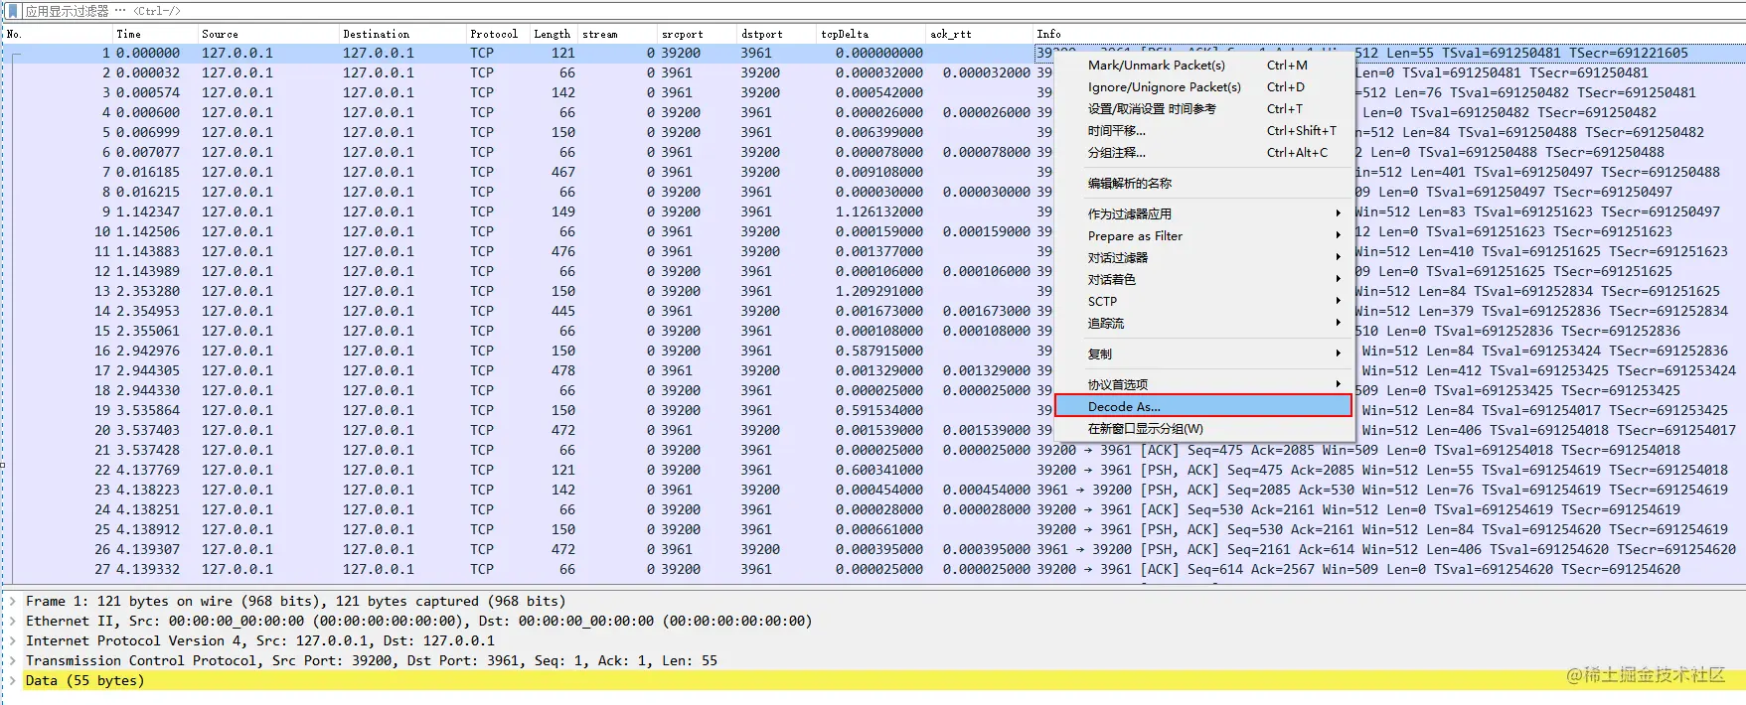Select packet 25 at time 4.138912
The image size is (1746, 705).
tap(874, 529)
